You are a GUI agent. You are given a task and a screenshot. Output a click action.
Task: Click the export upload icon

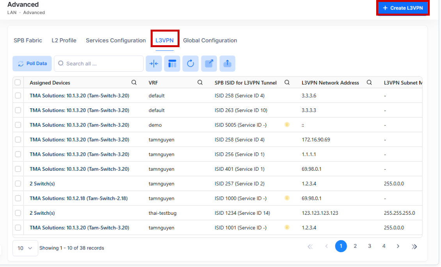click(227, 64)
